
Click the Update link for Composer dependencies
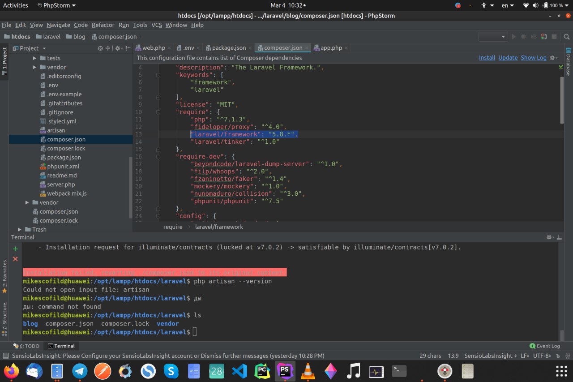click(x=508, y=58)
